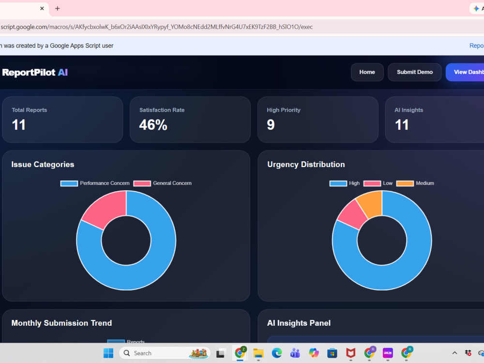Open a new browser tab
The height and width of the screenshot is (363, 484).
(58, 8)
